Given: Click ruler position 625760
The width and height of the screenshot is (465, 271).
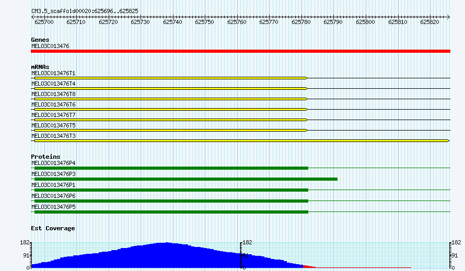Looking at the screenshot, I should point(237,22).
